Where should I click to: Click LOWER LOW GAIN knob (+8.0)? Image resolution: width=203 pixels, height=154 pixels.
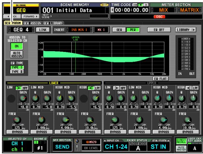[x=23, y=99]
